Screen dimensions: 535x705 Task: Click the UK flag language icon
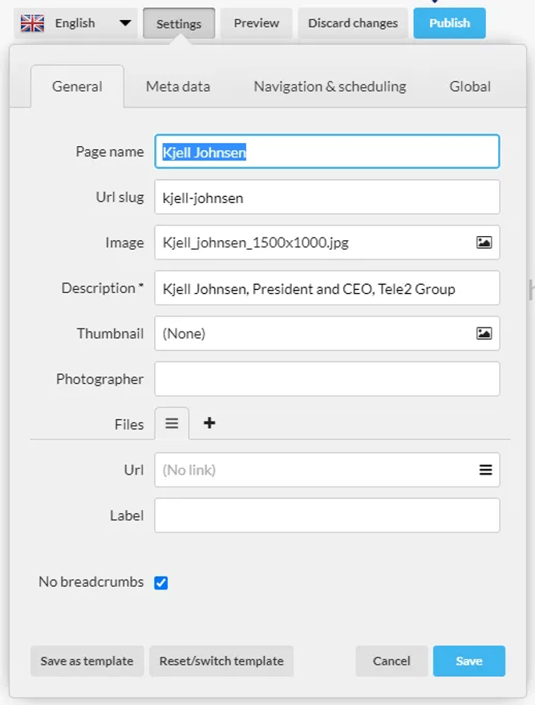(x=32, y=23)
